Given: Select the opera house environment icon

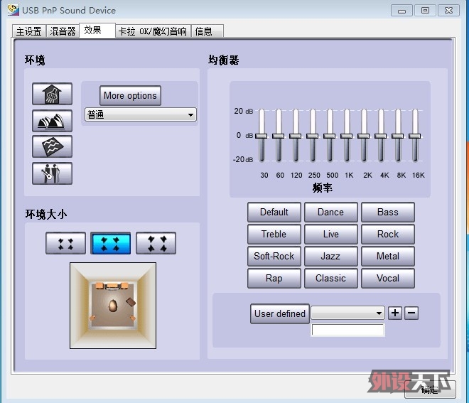Looking at the screenshot, I should [52, 120].
